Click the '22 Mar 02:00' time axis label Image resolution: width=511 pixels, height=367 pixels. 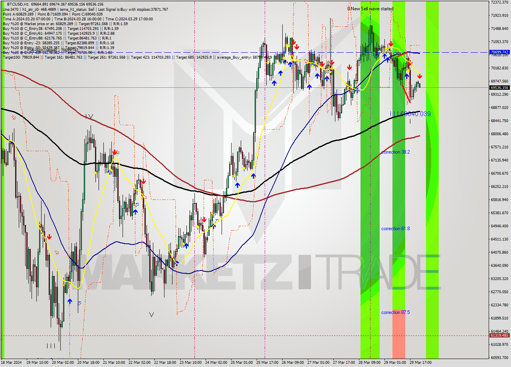(x=139, y=363)
